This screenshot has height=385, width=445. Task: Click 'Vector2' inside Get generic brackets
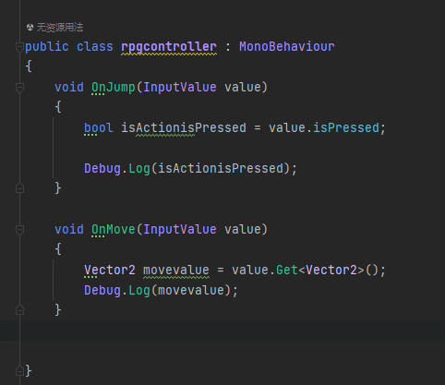331,271
